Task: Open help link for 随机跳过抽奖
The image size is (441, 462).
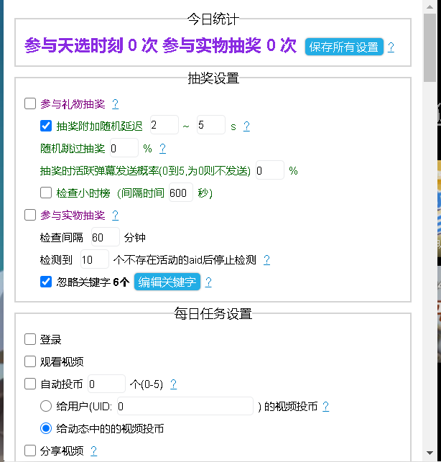Action: (x=162, y=149)
